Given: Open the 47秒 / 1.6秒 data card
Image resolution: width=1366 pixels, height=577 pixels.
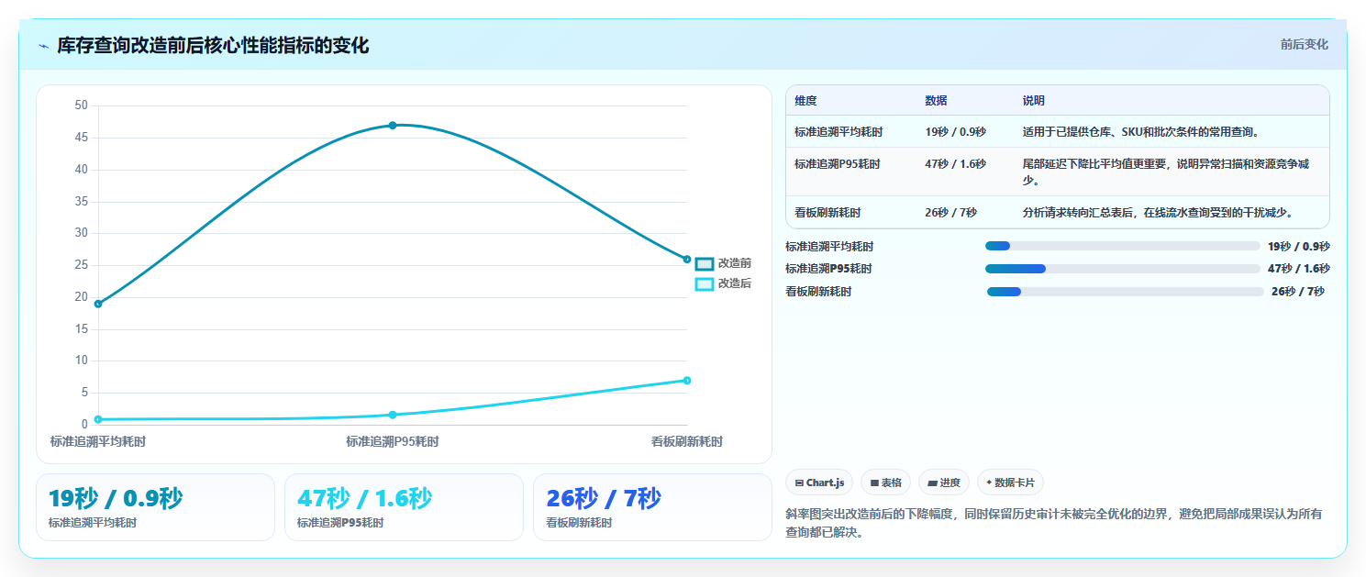Looking at the screenshot, I should coord(404,507).
